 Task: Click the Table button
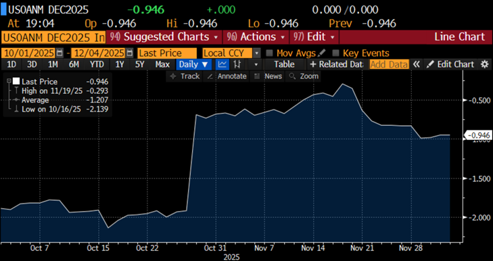click(x=284, y=64)
